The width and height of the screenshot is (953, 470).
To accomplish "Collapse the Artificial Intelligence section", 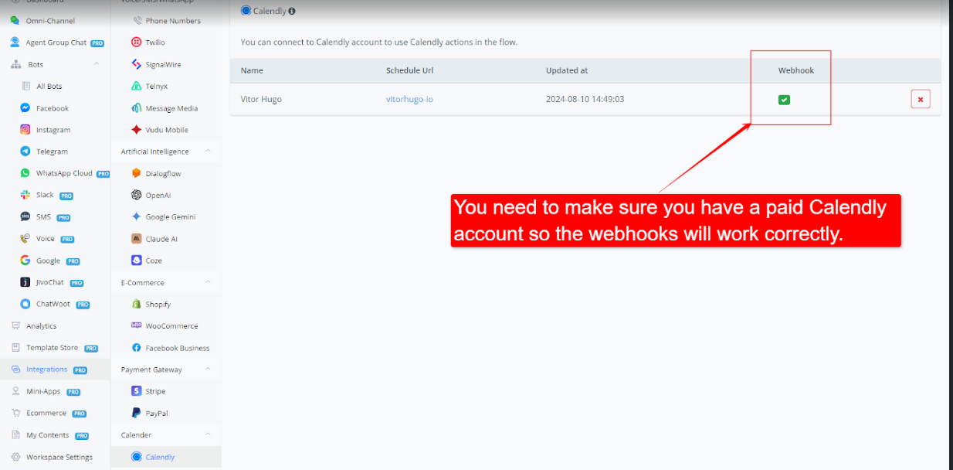I will (x=208, y=152).
